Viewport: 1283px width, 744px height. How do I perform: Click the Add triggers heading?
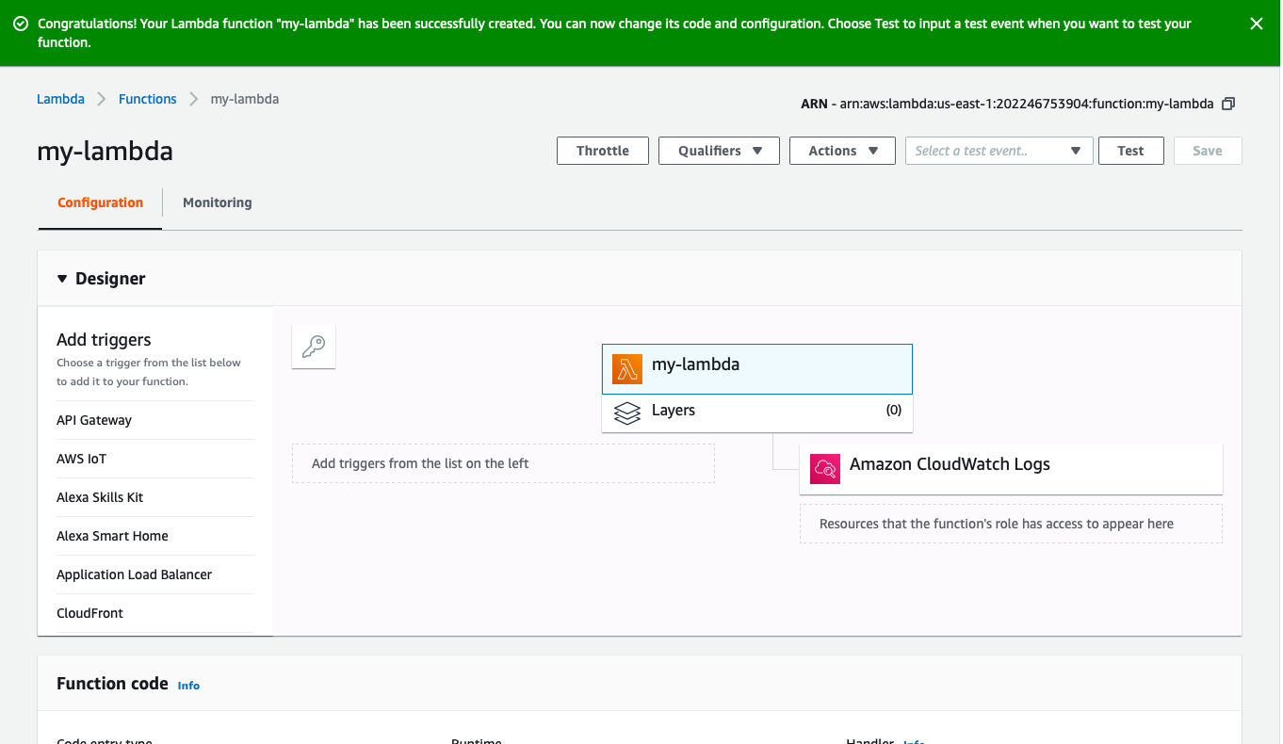104,340
